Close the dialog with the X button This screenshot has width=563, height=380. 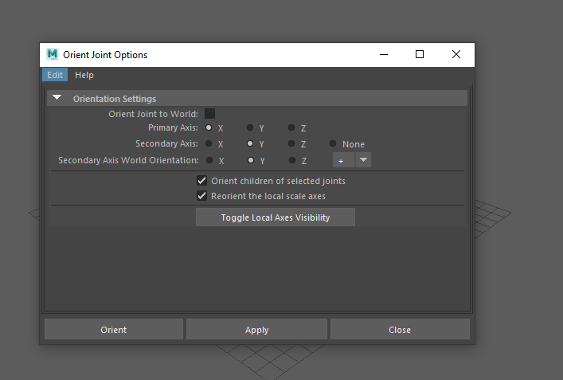click(x=455, y=55)
